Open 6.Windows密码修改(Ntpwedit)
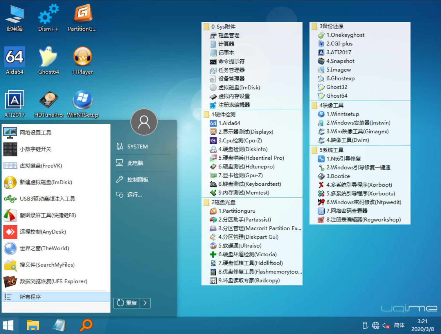441x334 pixels. coord(360,202)
